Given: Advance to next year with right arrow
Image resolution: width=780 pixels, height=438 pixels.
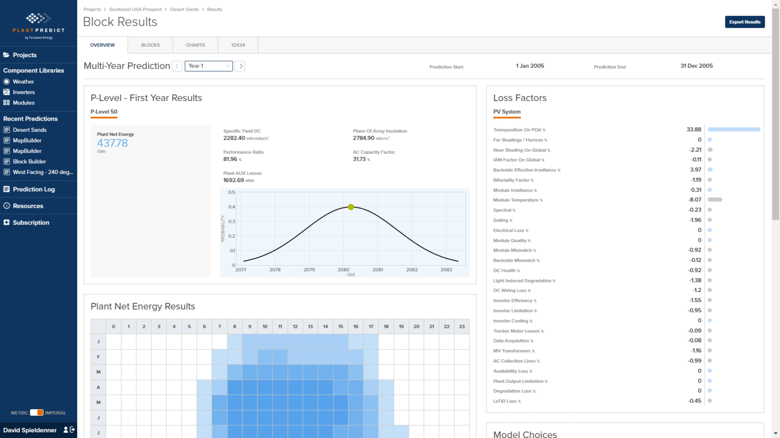Looking at the screenshot, I should pyautogui.click(x=240, y=66).
